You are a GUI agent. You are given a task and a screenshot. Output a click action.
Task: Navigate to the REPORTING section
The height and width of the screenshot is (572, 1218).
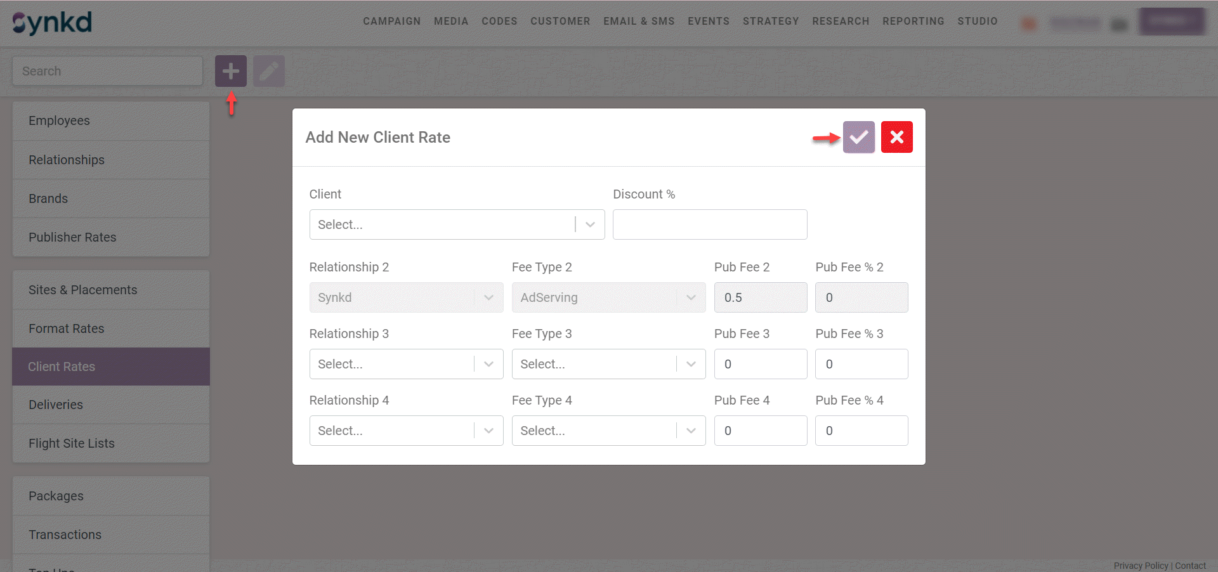click(913, 21)
